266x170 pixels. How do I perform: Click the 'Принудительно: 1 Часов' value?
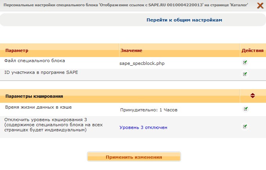pyautogui.click(x=149, y=110)
